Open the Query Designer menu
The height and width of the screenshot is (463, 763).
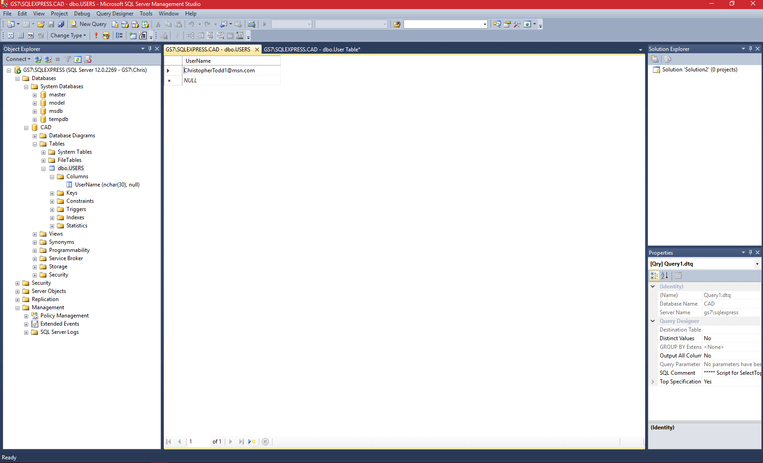115,14
